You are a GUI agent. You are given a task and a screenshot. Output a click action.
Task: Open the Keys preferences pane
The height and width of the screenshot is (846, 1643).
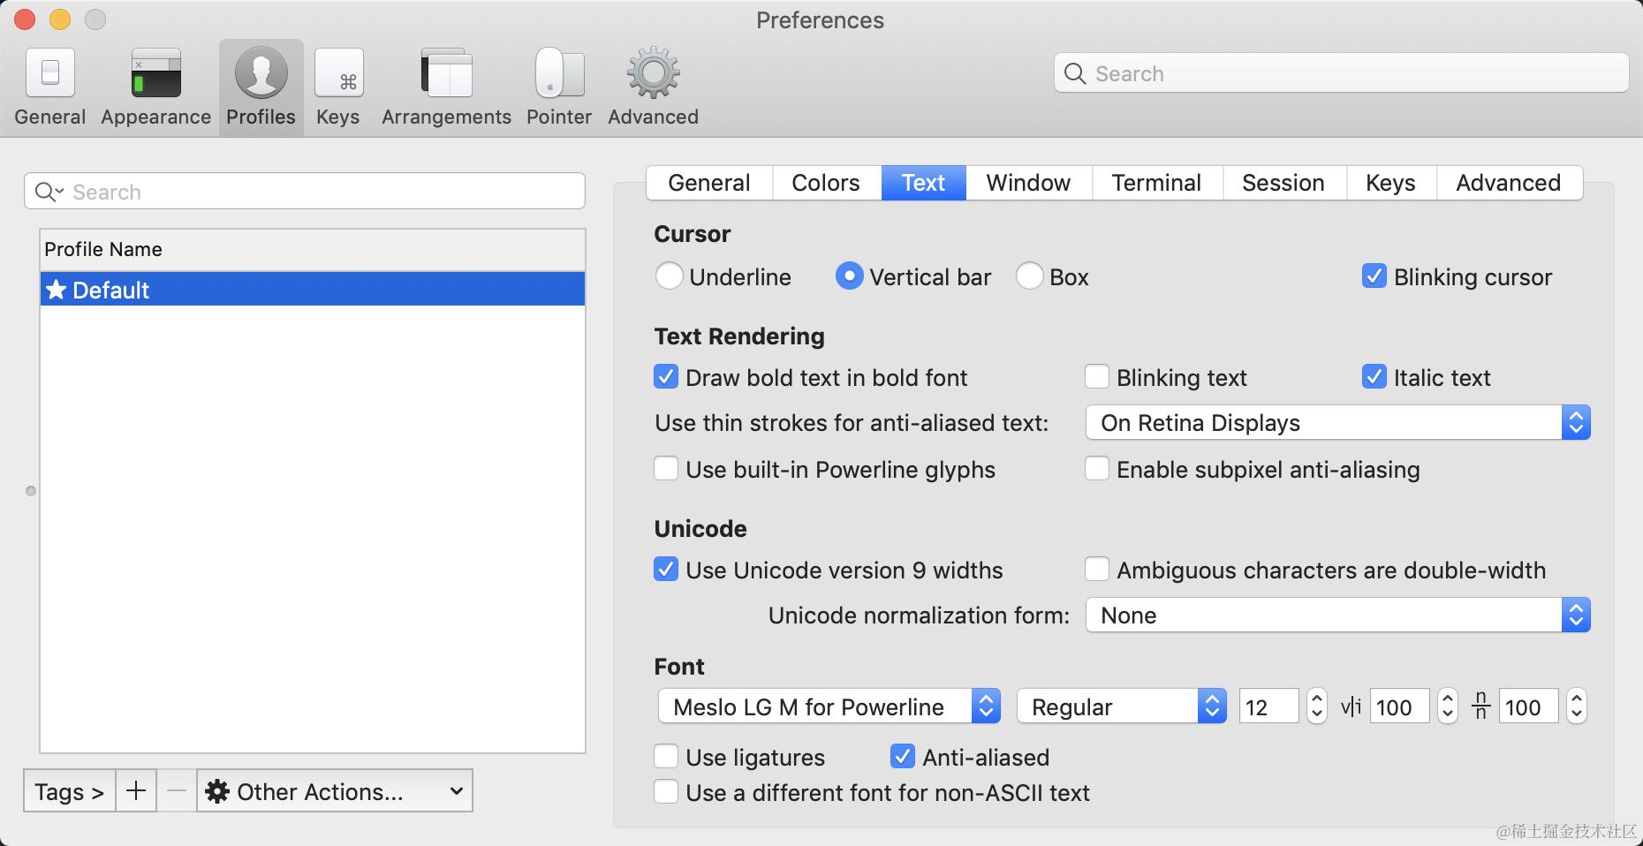point(338,84)
